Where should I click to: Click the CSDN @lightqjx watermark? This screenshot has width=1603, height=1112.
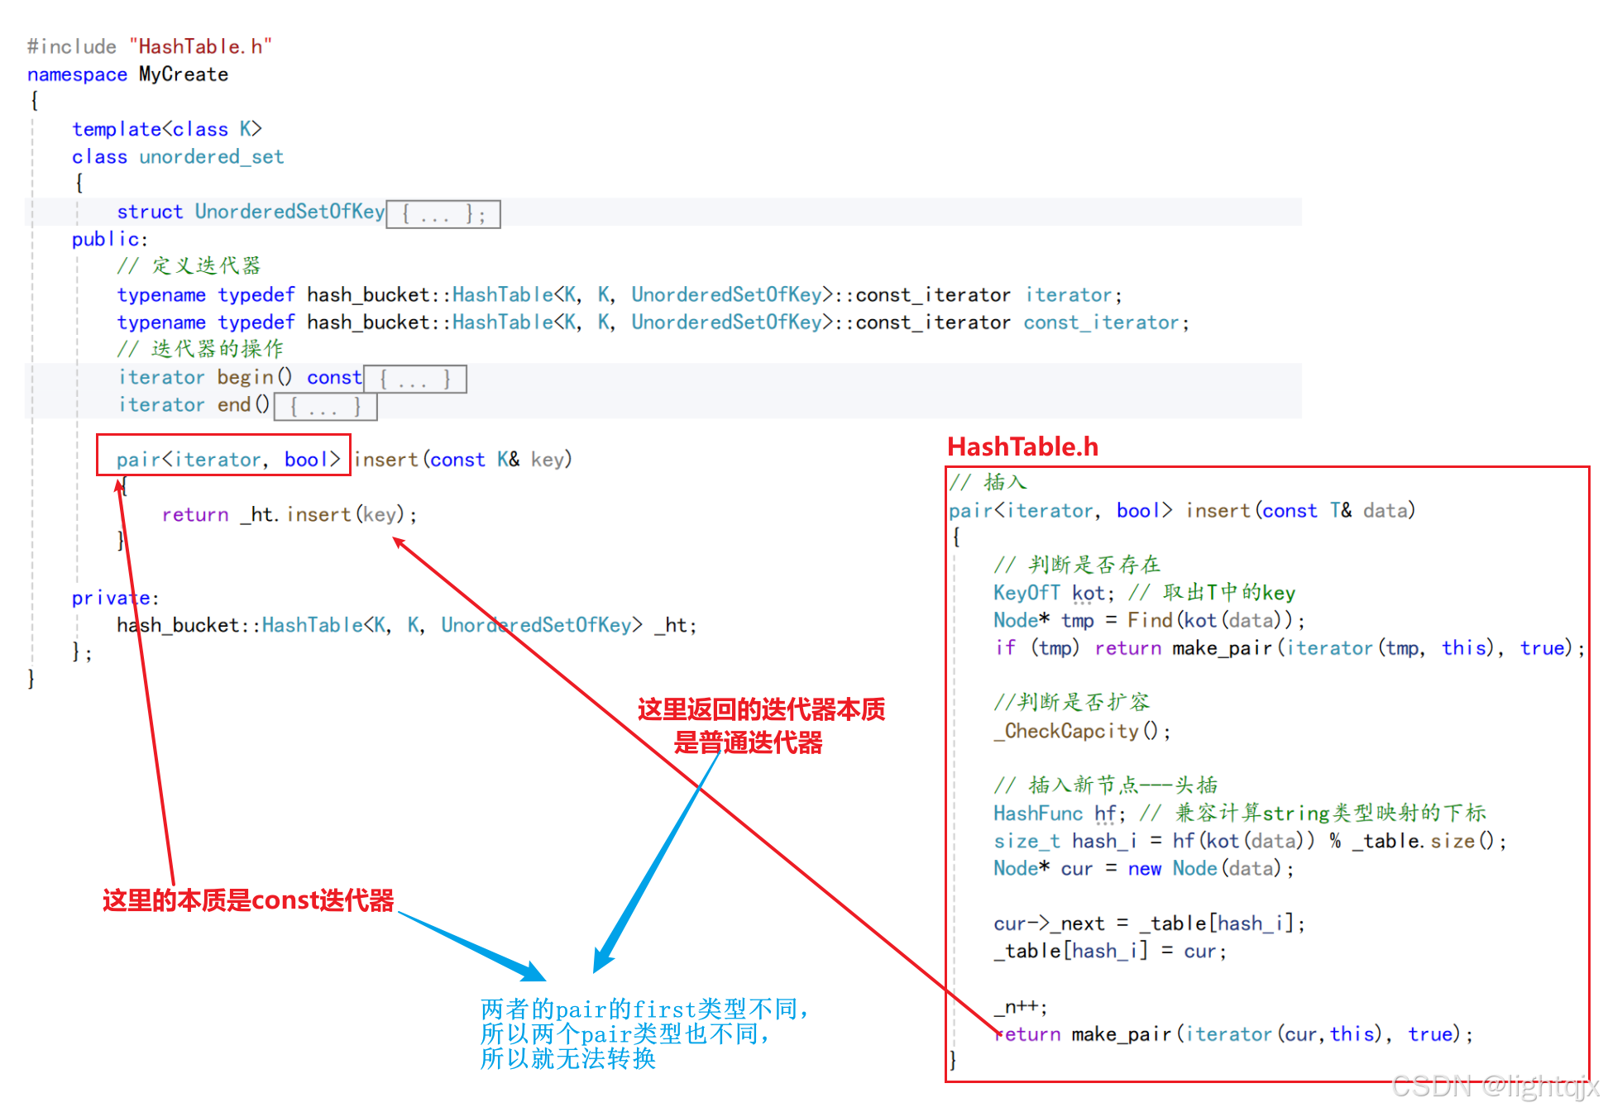[1494, 1086]
